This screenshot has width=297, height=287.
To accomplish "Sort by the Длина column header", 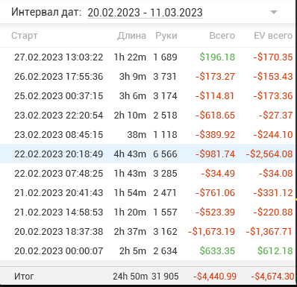I will click(132, 36).
